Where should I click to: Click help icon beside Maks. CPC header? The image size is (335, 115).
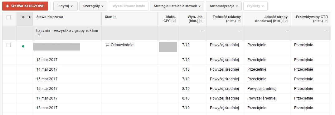[174, 21]
